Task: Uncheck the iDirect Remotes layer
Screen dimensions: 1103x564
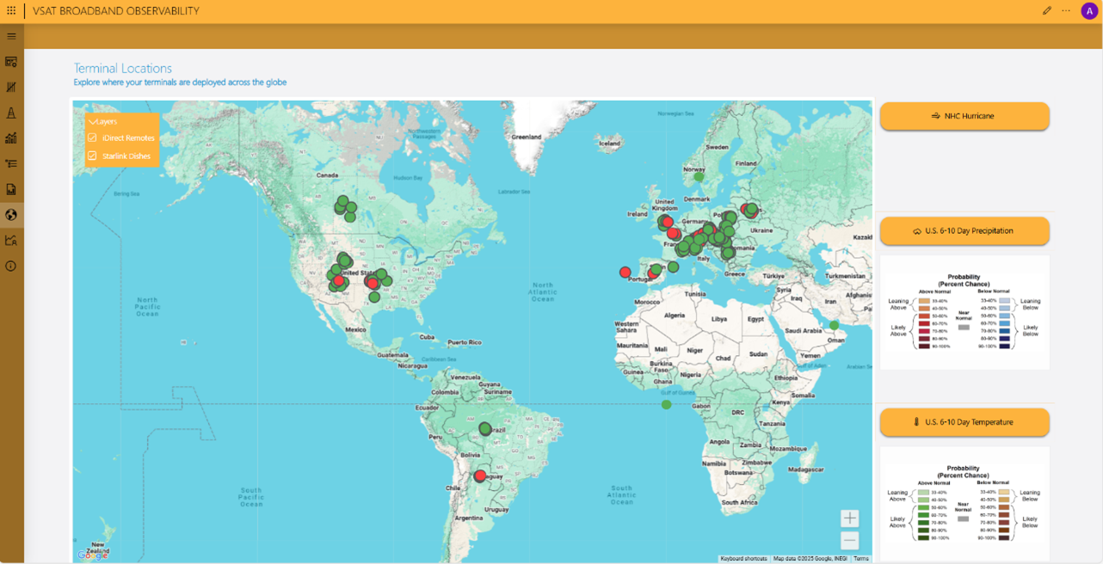Action: 92,138
